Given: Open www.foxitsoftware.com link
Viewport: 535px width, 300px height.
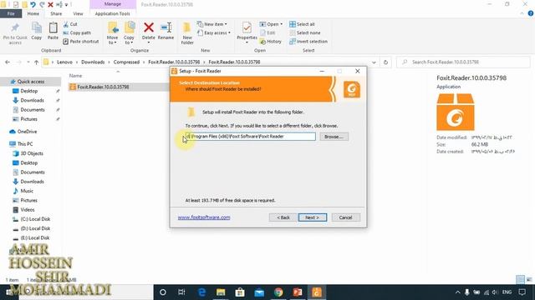Looking at the screenshot, I should 204,217.
